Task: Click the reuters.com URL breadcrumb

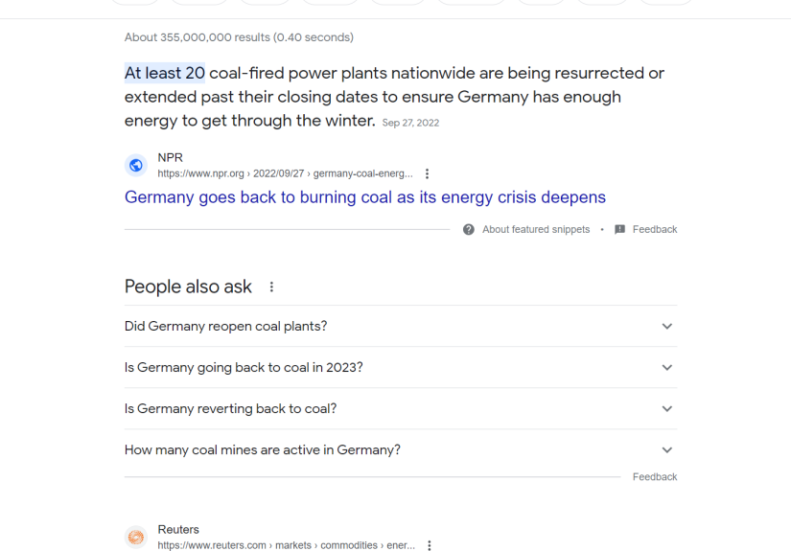Action: pyautogui.click(x=286, y=545)
